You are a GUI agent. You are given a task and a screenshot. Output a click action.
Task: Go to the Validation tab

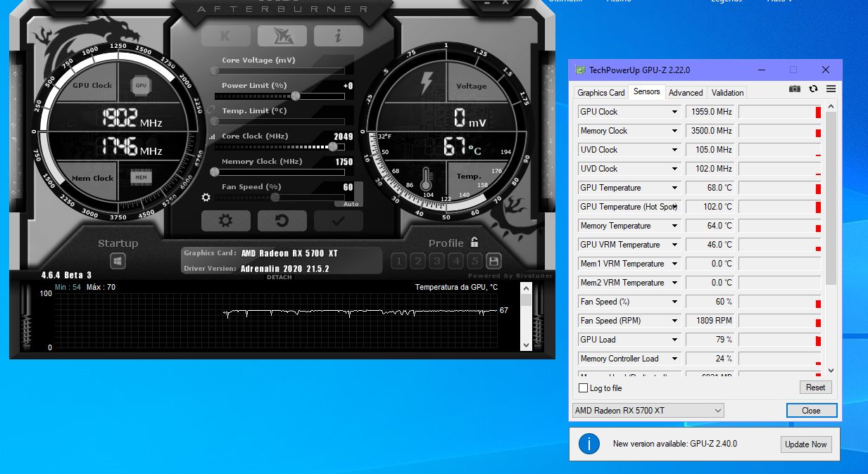pyautogui.click(x=727, y=93)
